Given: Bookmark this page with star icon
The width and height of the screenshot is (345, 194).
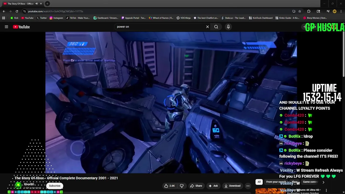Looking at the screenshot, I should 300,11.
